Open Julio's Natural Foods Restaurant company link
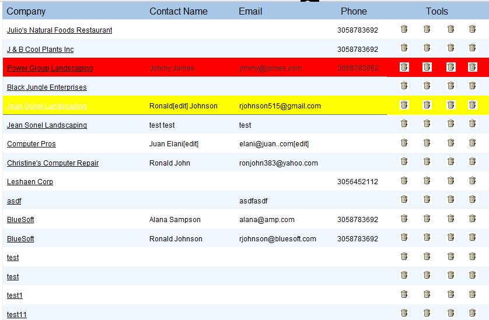 point(60,30)
